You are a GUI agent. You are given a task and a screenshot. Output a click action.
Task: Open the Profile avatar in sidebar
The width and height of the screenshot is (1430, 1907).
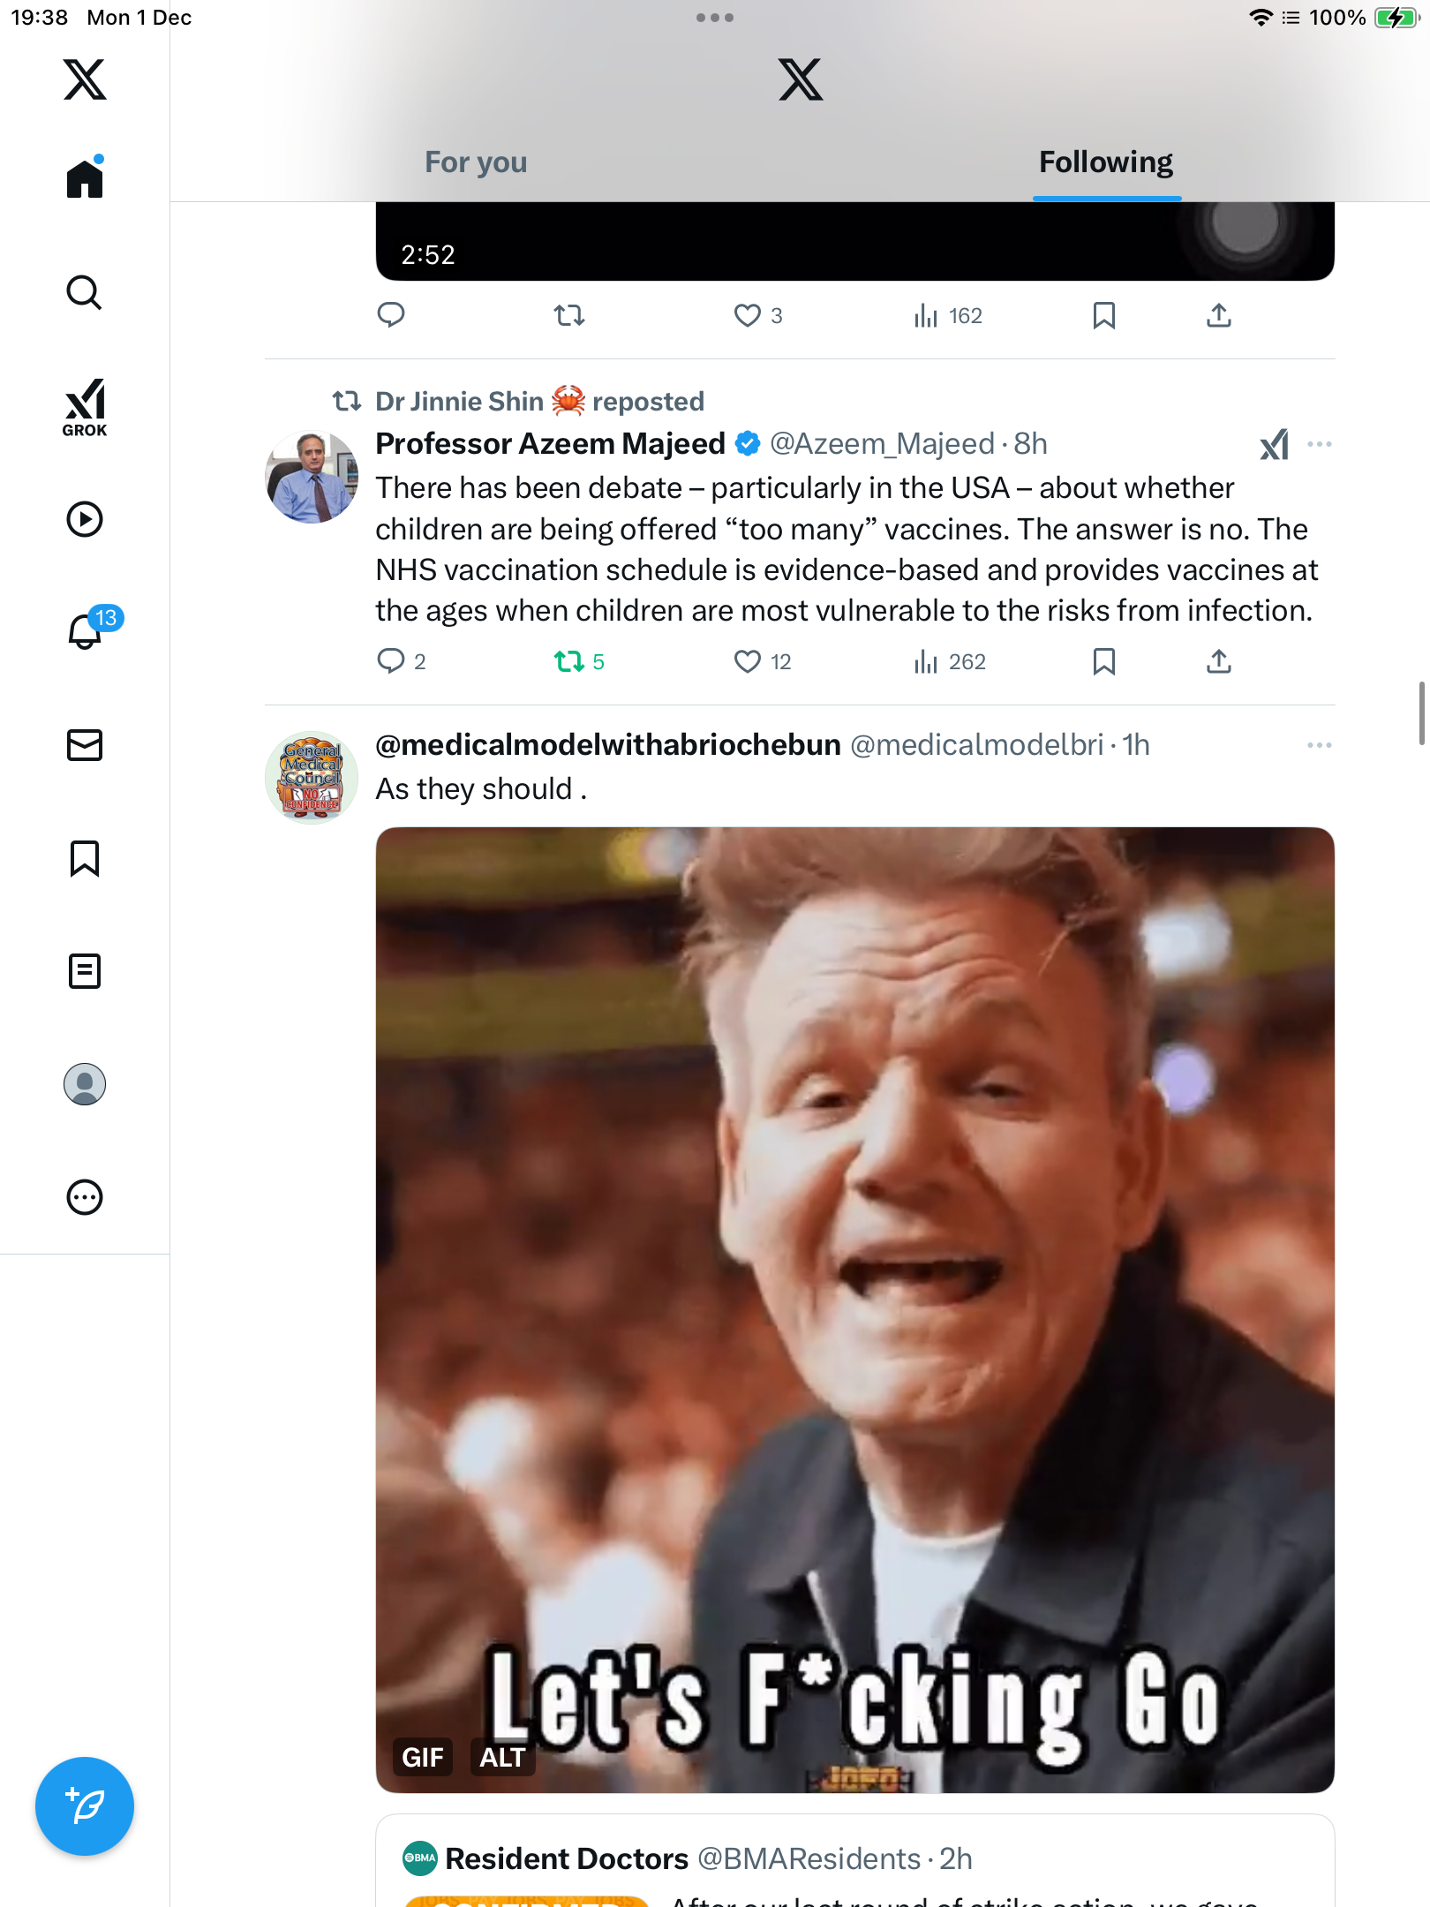pyautogui.click(x=85, y=1084)
